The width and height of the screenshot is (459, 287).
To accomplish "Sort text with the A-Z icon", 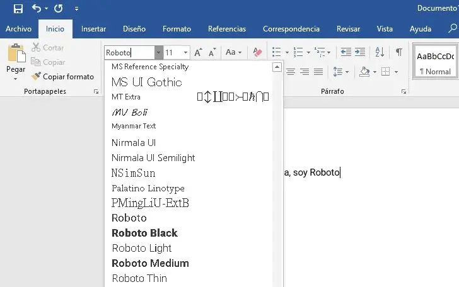I will pyautogui.click(x=380, y=52).
